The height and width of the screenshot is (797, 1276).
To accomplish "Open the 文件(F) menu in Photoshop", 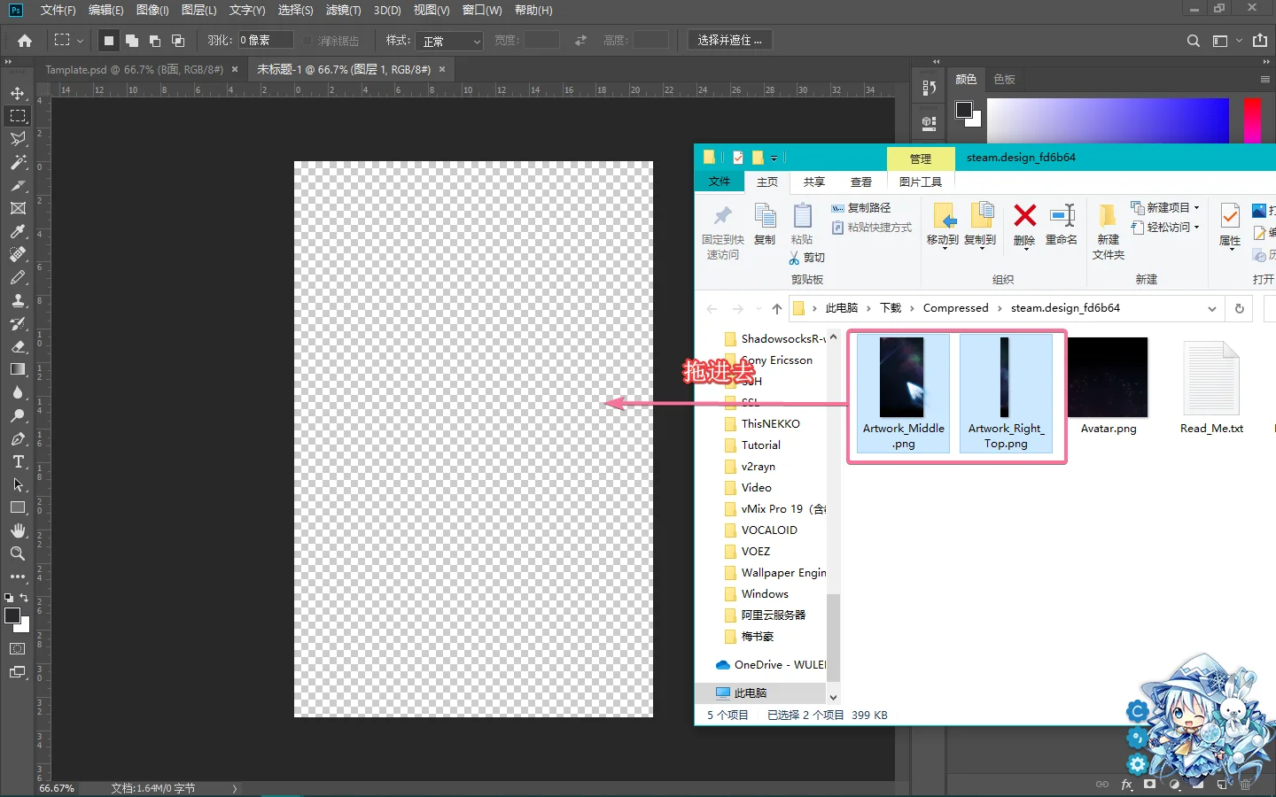I will [58, 10].
